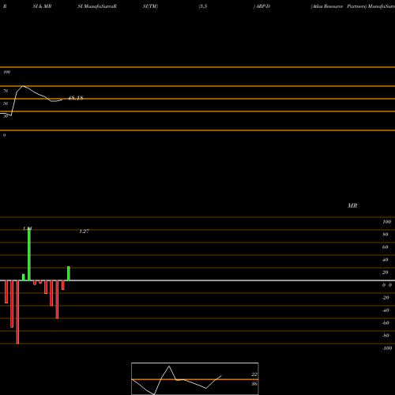Click the SI & MR header text

42,6
